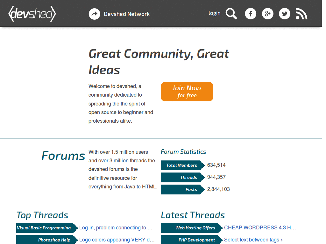This screenshot has width=326, height=244.
Task: Open the search function
Action: tap(231, 14)
